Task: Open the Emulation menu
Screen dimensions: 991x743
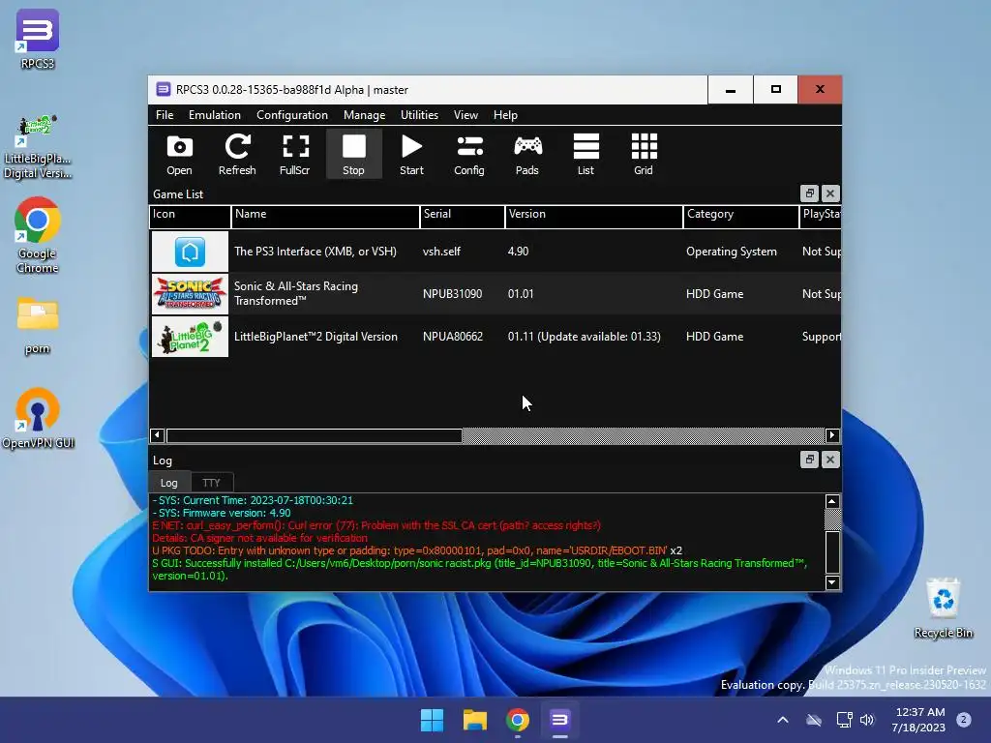Action: (x=214, y=115)
